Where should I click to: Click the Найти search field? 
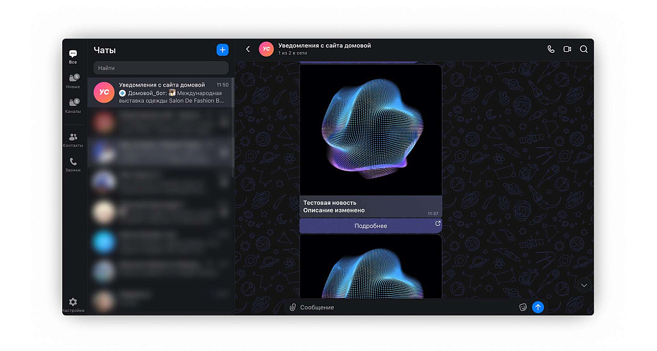(x=161, y=68)
